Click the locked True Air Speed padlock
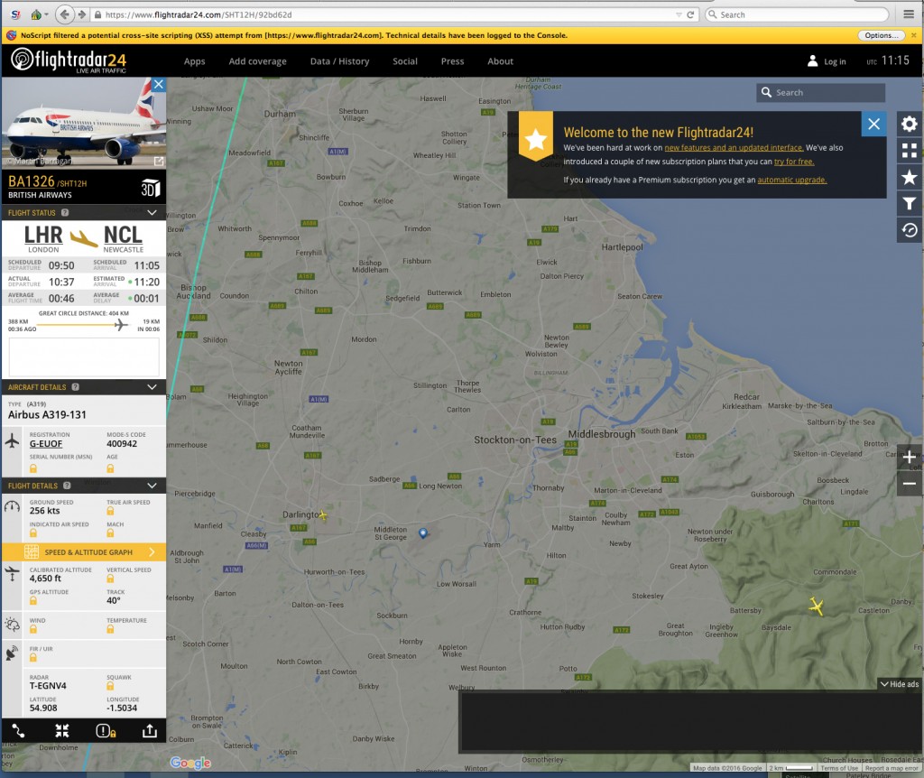This screenshot has width=924, height=778. [110, 512]
